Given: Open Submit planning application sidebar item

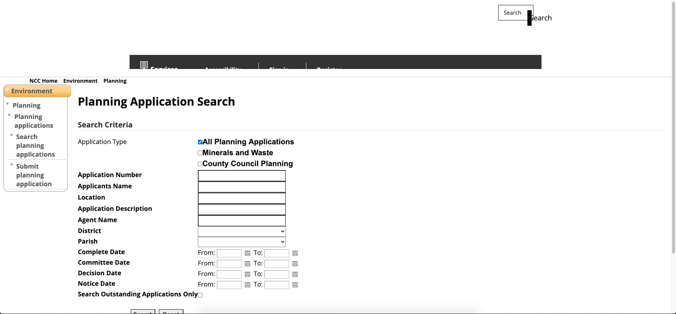Looking at the screenshot, I should pos(33,175).
